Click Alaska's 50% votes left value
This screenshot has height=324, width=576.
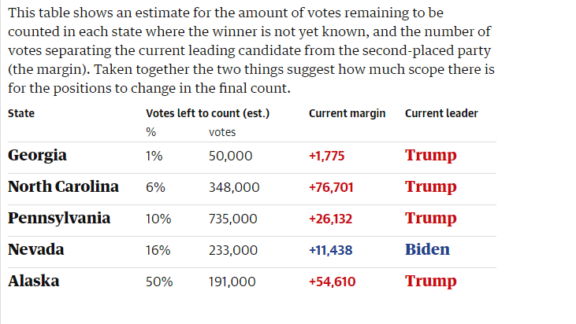[x=159, y=282]
